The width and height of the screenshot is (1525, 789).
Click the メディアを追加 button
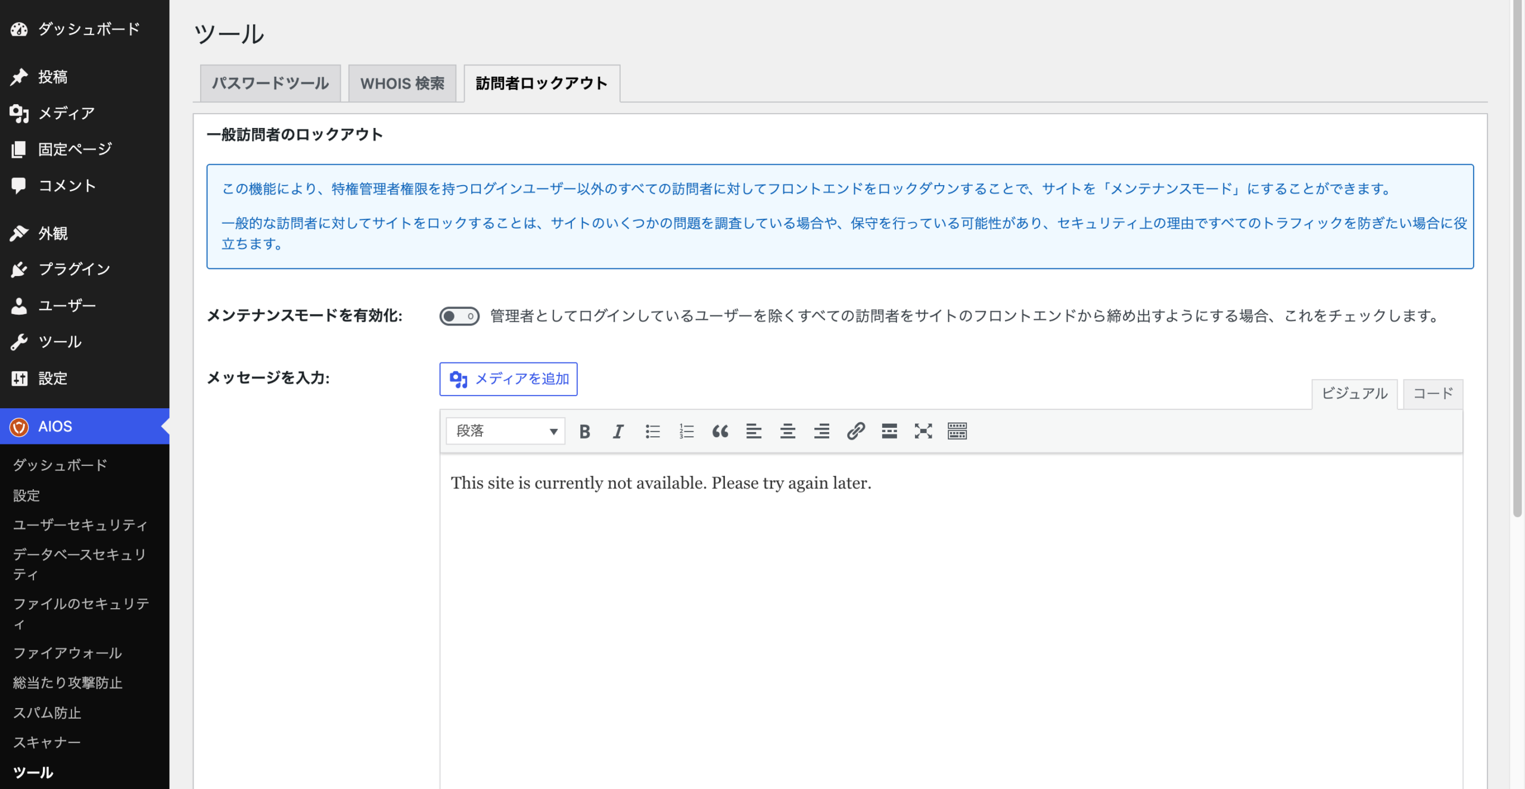(508, 379)
